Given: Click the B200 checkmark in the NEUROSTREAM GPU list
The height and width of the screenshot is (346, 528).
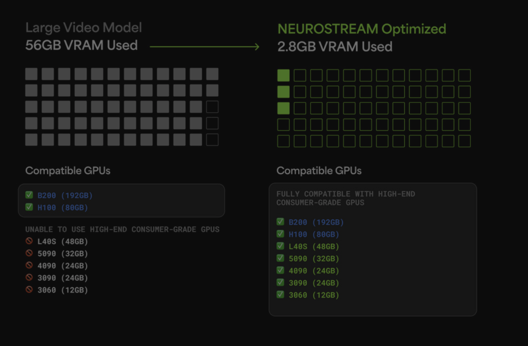Looking at the screenshot, I should pyautogui.click(x=280, y=222).
